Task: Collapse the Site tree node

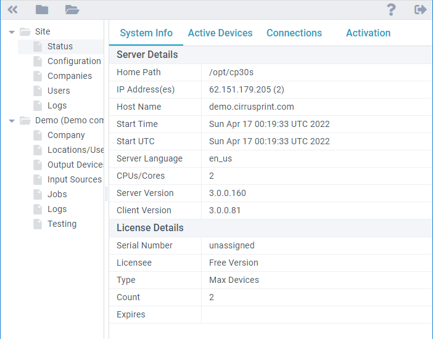Action: click(x=12, y=32)
